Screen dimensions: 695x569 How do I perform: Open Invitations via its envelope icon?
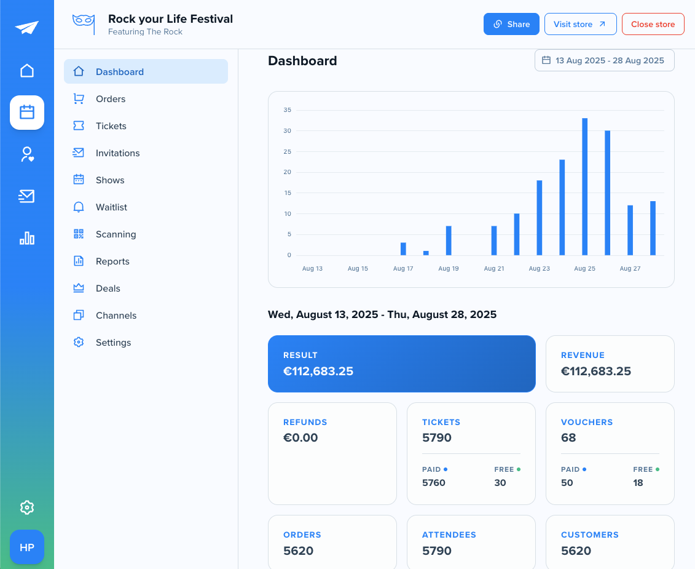(x=79, y=153)
